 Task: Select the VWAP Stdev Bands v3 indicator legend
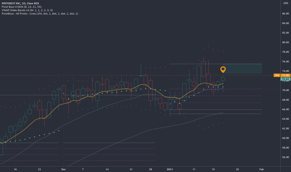coord(27,10)
